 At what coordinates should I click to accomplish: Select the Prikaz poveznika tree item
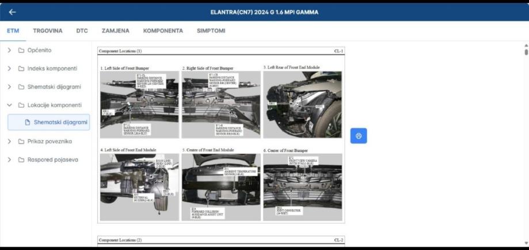pos(50,141)
